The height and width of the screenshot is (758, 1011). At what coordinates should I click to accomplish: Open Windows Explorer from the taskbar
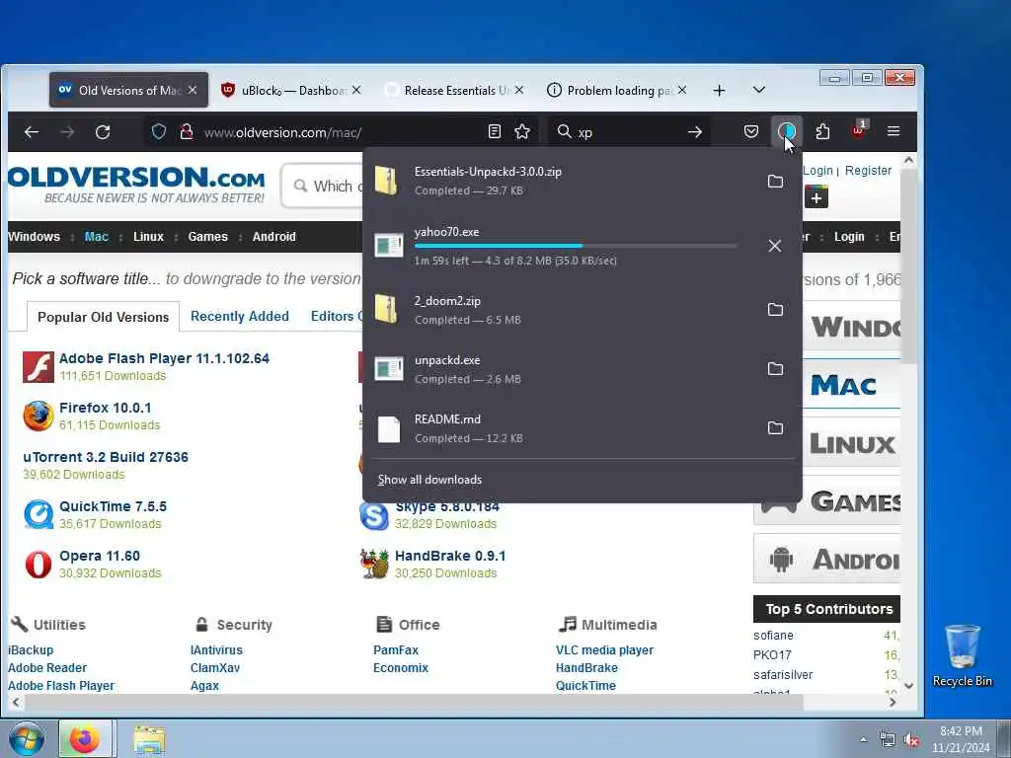pos(150,739)
